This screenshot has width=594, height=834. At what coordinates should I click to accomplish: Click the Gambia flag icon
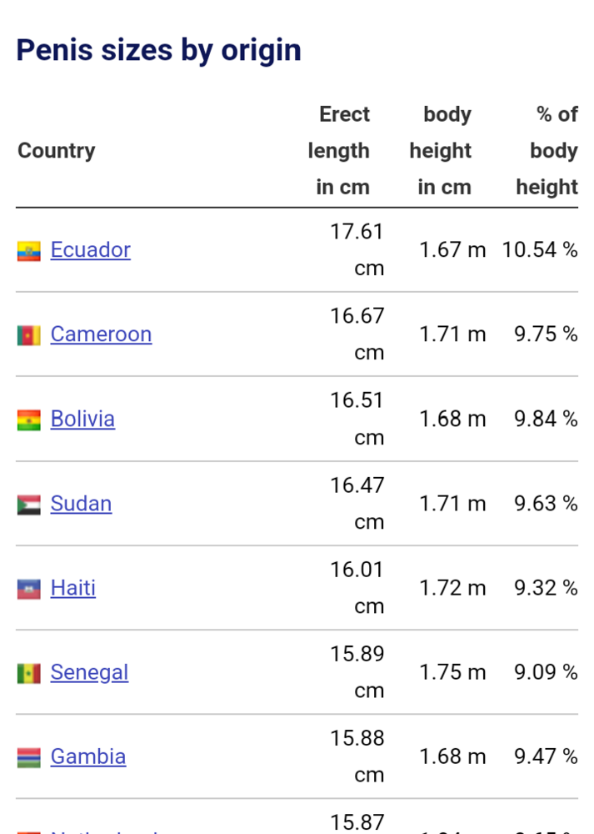(x=28, y=757)
